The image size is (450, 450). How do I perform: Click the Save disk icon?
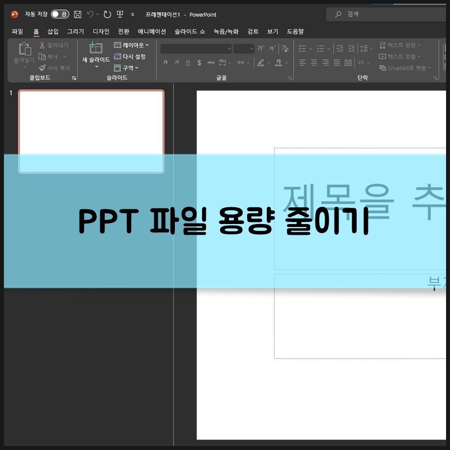pos(78,14)
